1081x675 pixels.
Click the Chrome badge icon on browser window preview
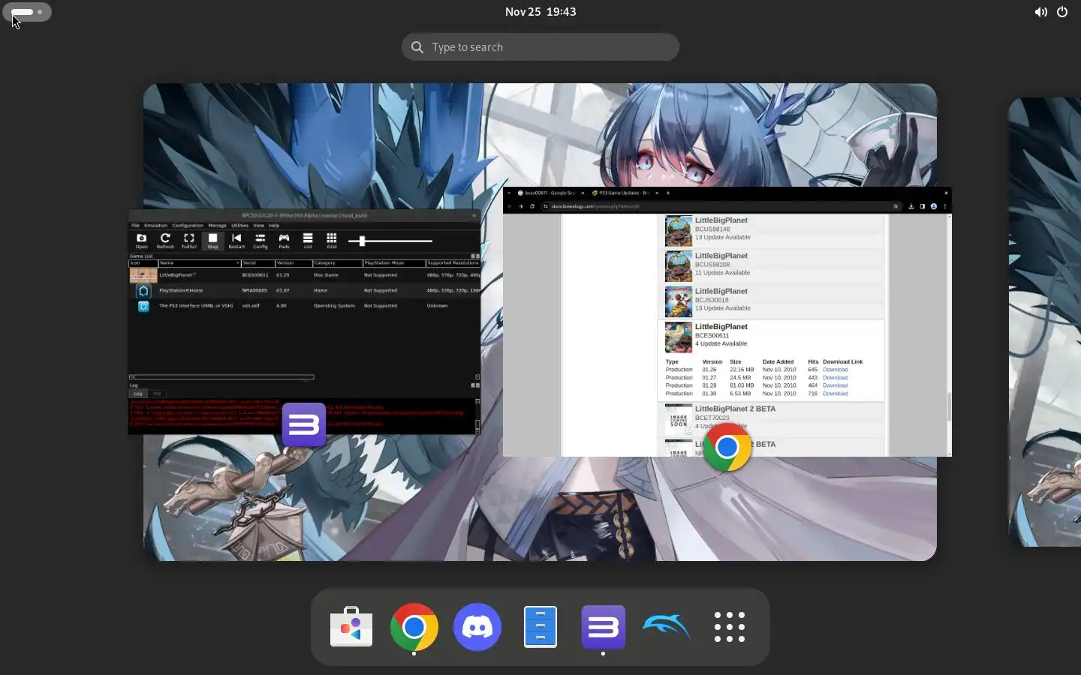click(727, 448)
